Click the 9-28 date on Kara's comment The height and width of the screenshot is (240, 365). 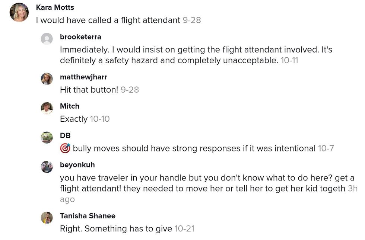point(191,20)
